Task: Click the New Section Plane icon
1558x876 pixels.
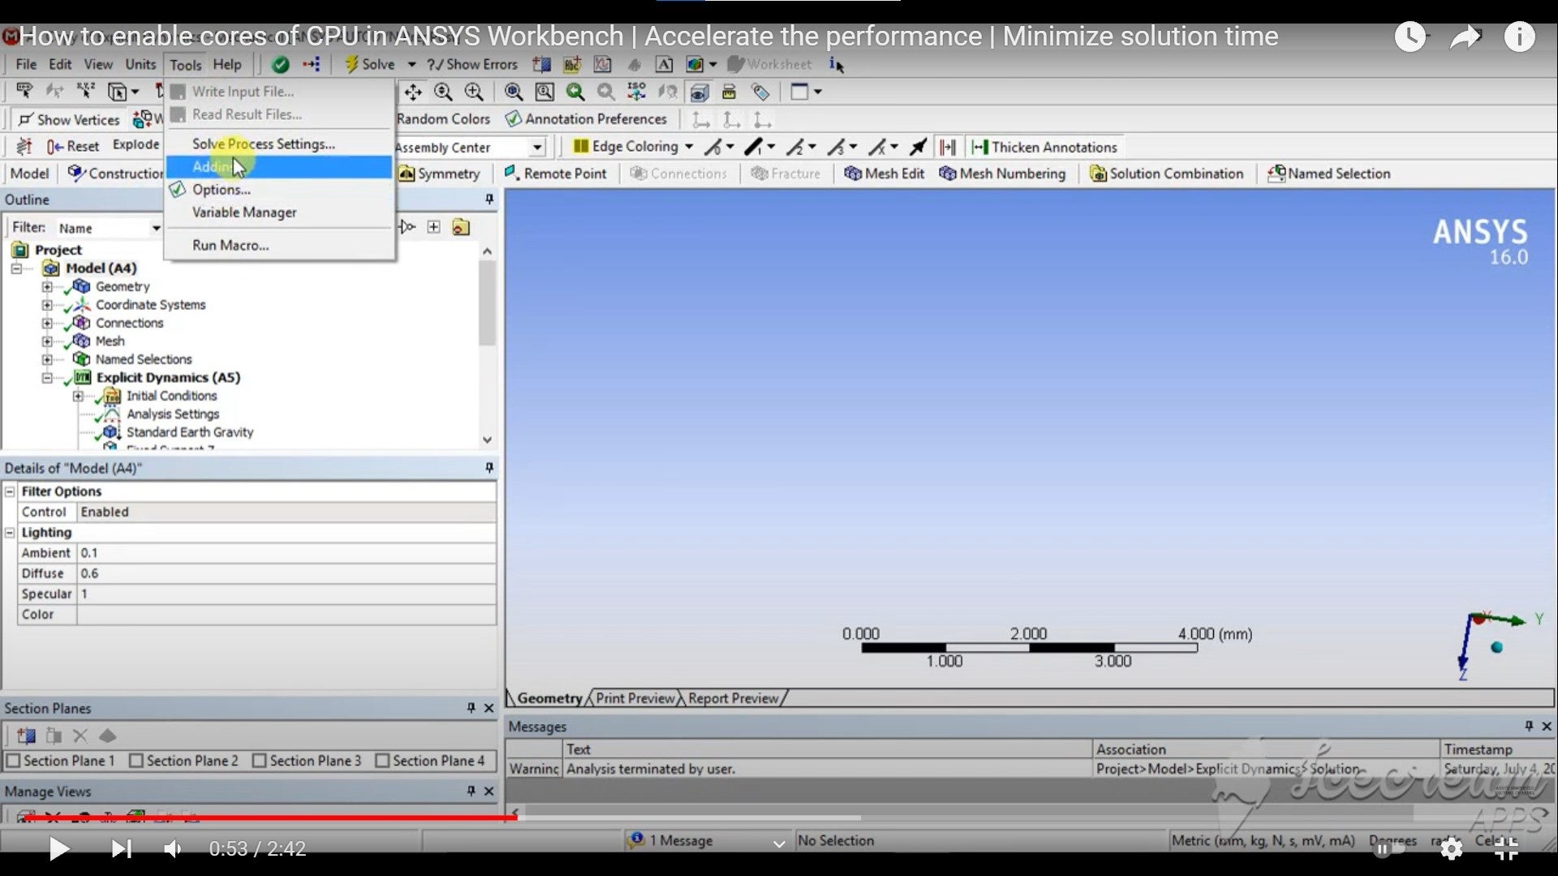Action: coord(26,736)
